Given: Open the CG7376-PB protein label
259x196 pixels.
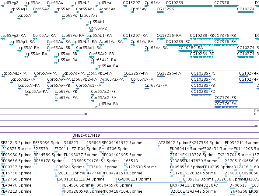Looking at the screenshot, I should [x=225, y=98].
